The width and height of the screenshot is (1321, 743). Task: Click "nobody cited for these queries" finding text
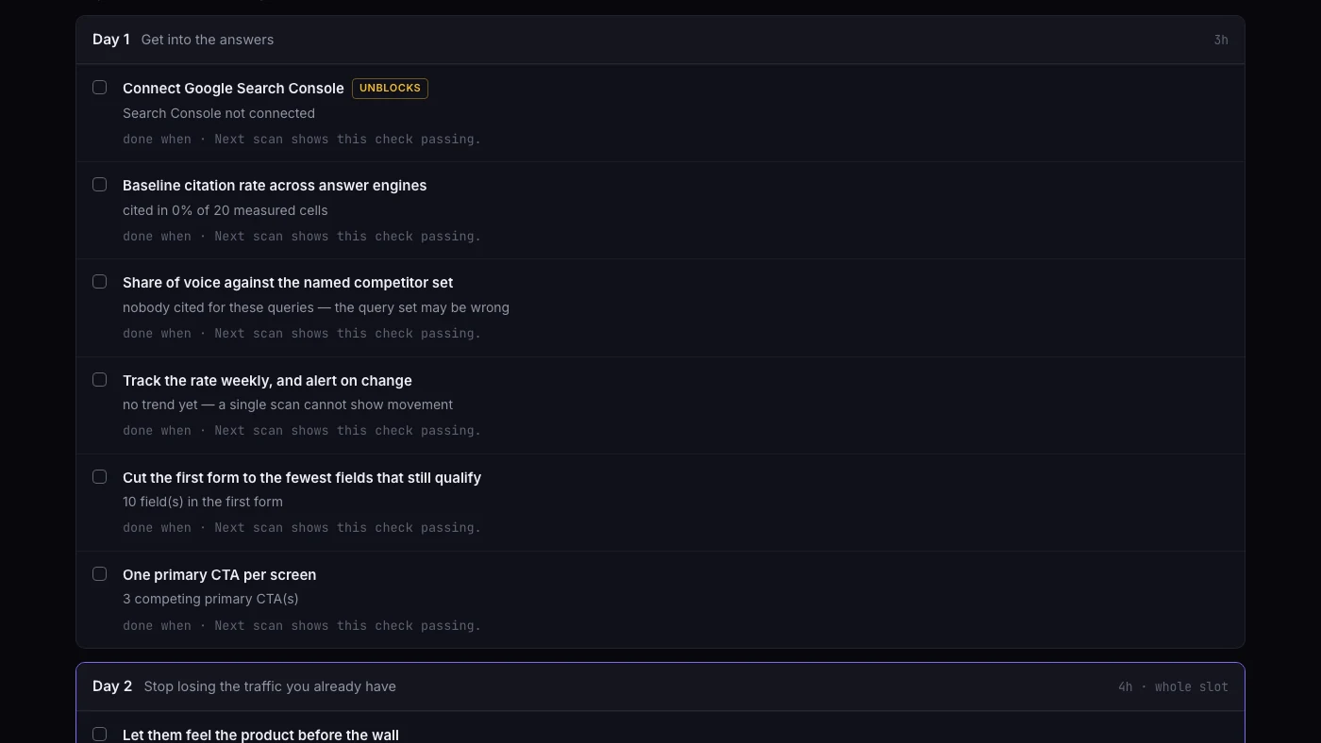tap(316, 307)
